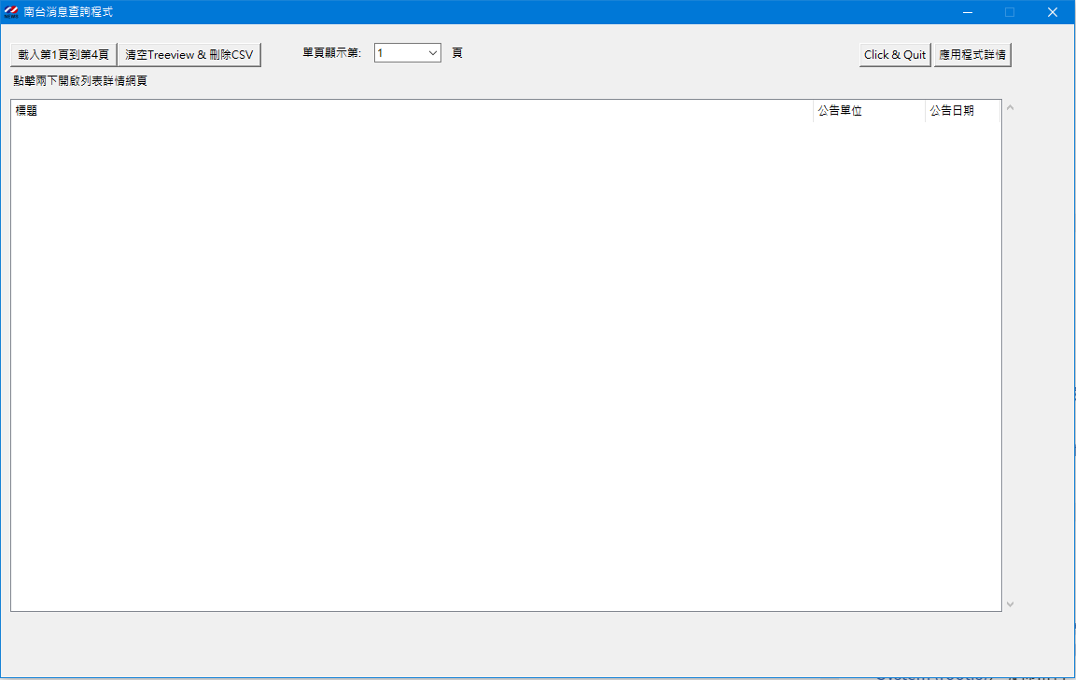Click the disabled maximize window button
1076x680 pixels.
1010,12
